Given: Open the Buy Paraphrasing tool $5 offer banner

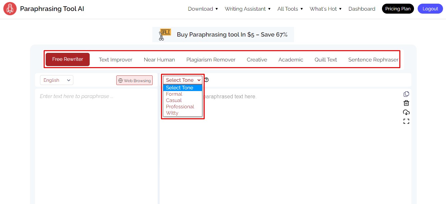Looking at the screenshot, I should [223, 35].
